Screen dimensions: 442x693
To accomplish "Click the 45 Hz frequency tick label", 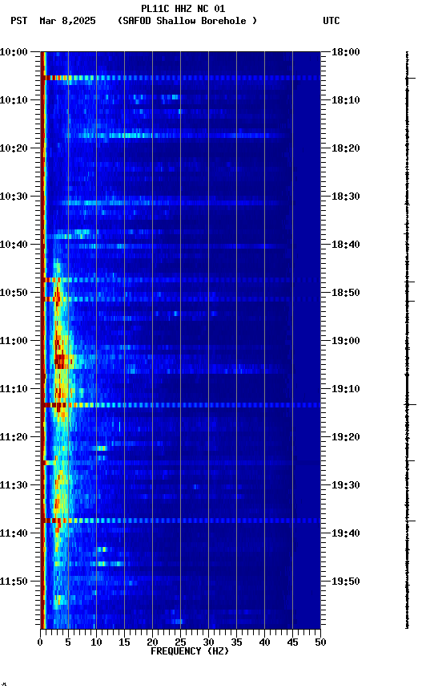I will [292, 642].
